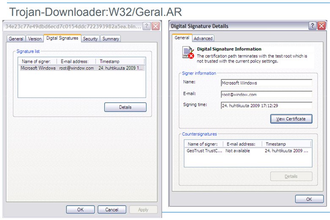Click View Certificate button
Viewport: 330px width, 220px height.
pos(291,119)
